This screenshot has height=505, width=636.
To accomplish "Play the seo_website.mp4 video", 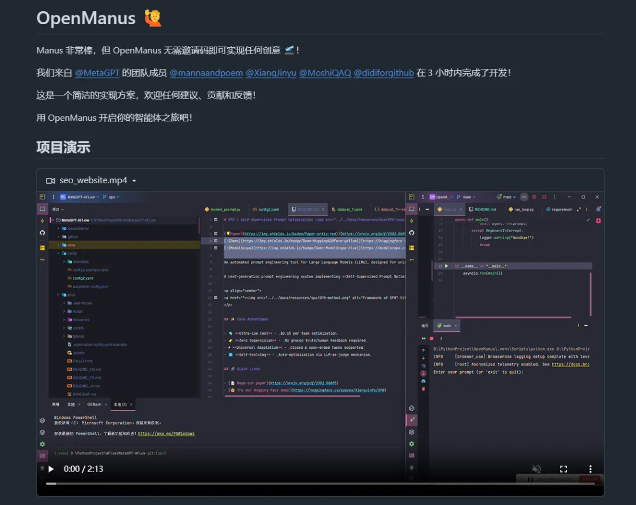I will pyautogui.click(x=51, y=469).
